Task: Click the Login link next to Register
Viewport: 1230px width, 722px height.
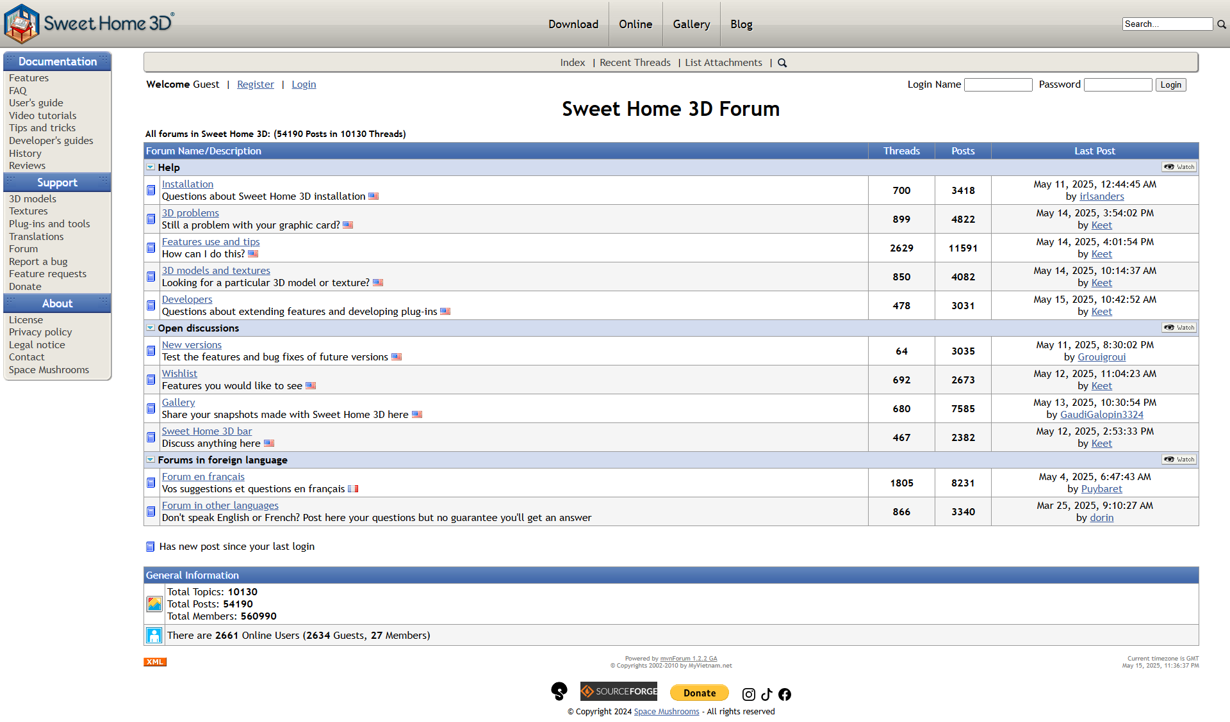Action: tap(304, 84)
